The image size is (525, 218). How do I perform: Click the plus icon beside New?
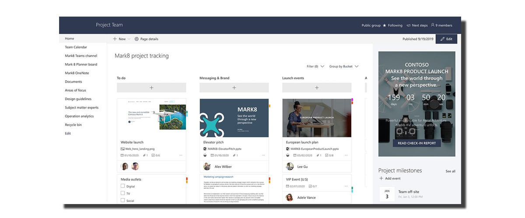click(115, 39)
